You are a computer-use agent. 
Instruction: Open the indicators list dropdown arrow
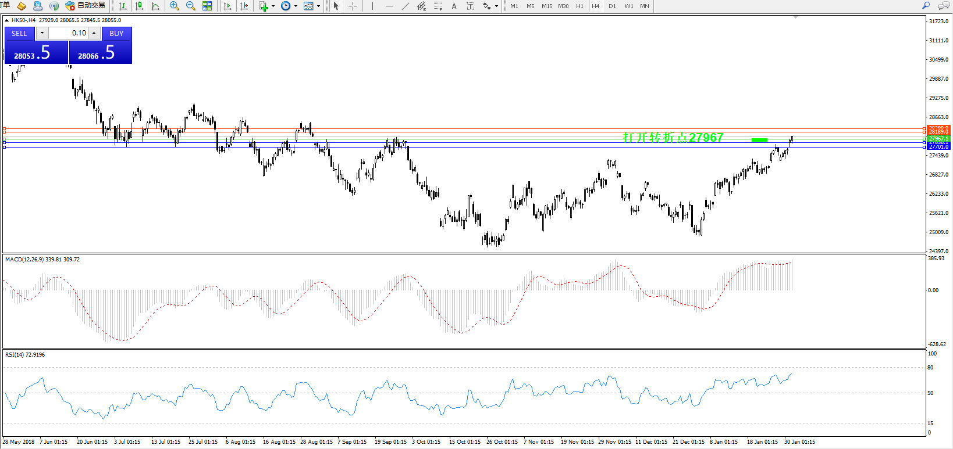point(273,6)
